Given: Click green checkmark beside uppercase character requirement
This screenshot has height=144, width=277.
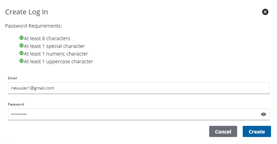Looking at the screenshot, I should point(22,61).
